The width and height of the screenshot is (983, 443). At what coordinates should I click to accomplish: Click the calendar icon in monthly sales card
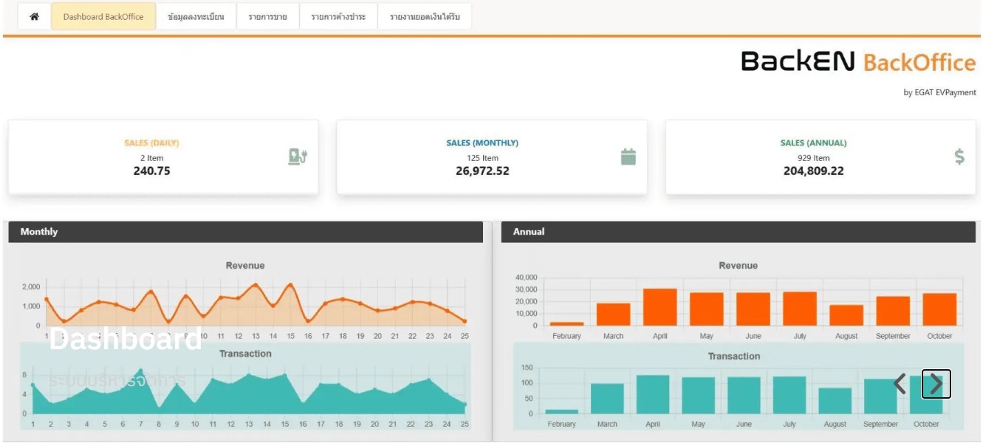point(628,157)
